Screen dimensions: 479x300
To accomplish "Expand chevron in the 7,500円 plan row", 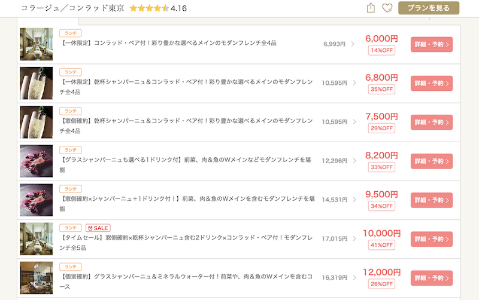I will point(354,122).
